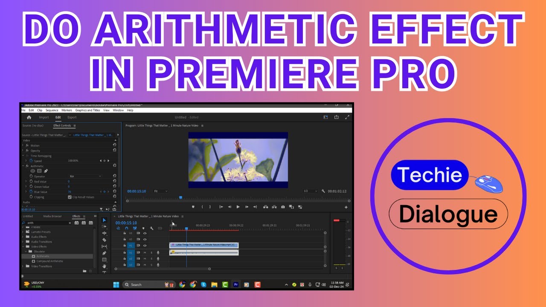Click the Windows Start button
546x307 pixels.
tap(116, 284)
